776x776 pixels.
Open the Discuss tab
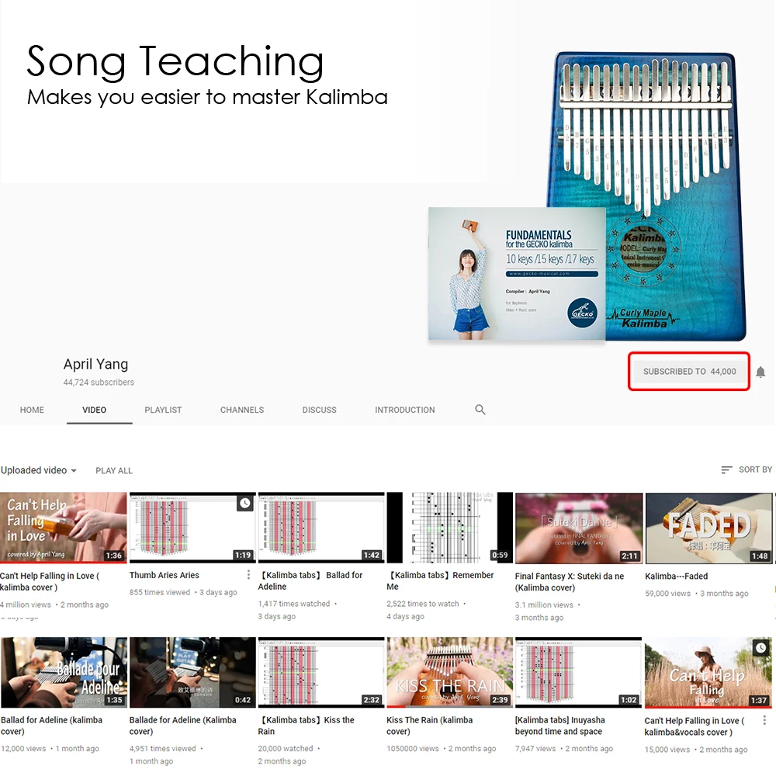pos(319,410)
